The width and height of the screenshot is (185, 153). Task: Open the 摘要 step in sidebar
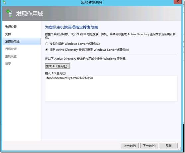8,64
